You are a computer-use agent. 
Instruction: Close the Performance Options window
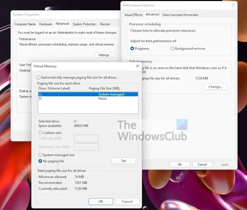[233, 5]
